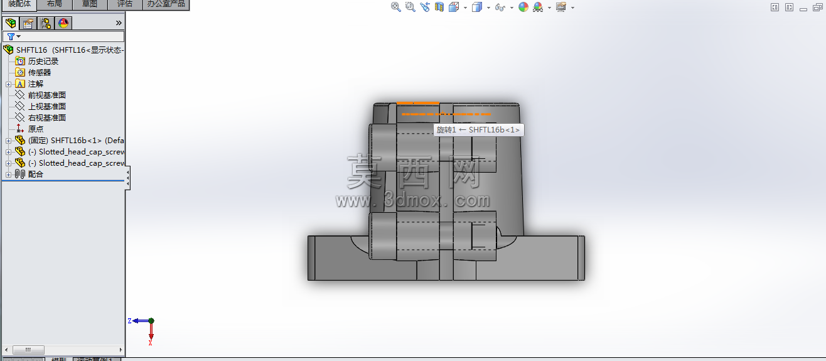
Task: Expand the 配合 mates node
Action: (8, 175)
